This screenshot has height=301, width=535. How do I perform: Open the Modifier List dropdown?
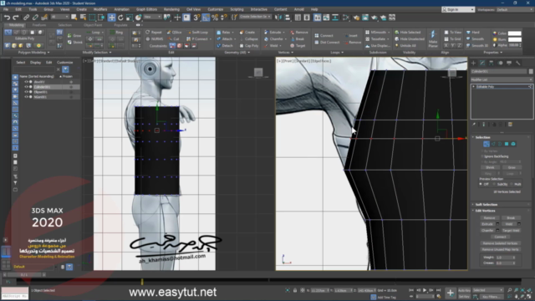coord(502,79)
